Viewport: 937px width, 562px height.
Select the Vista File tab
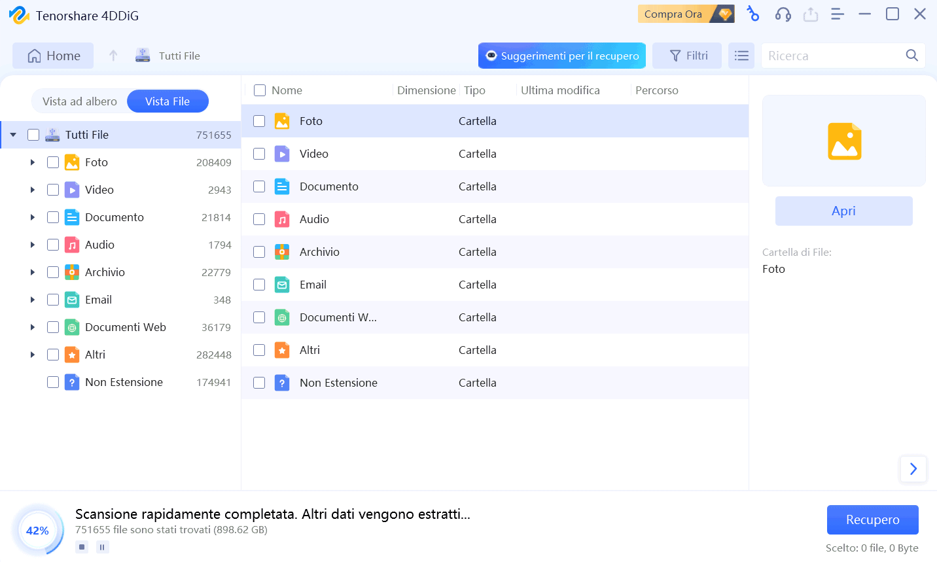coord(168,101)
